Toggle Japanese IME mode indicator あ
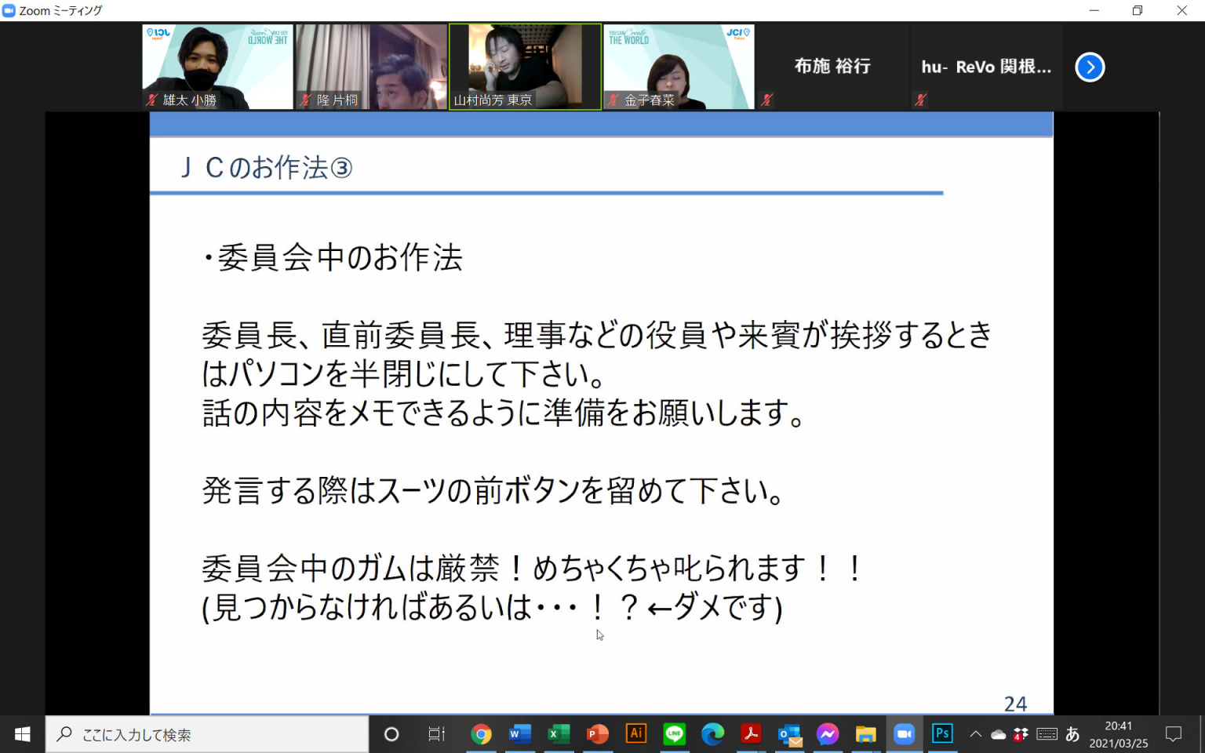This screenshot has width=1205, height=753. click(1072, 734)
